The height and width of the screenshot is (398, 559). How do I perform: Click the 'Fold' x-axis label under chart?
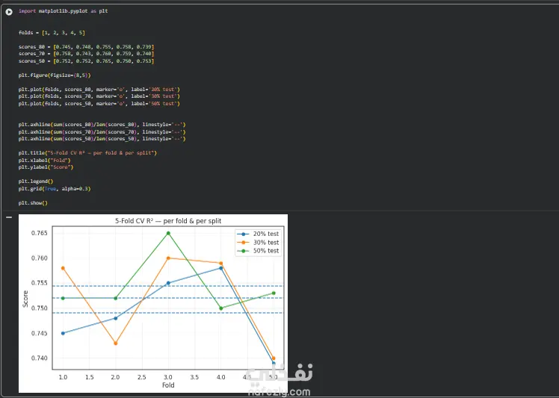168,385
